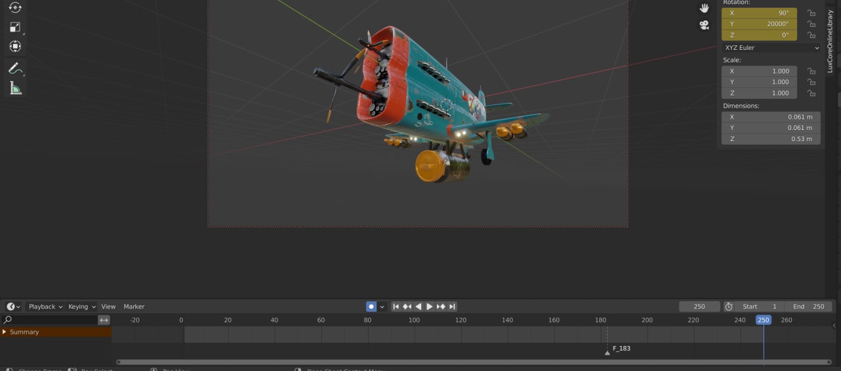841x371 pixels.
Task: Open the XYZ Euler rotation mode dropdown
Action: pyautogui.click(x=772, y=48)
